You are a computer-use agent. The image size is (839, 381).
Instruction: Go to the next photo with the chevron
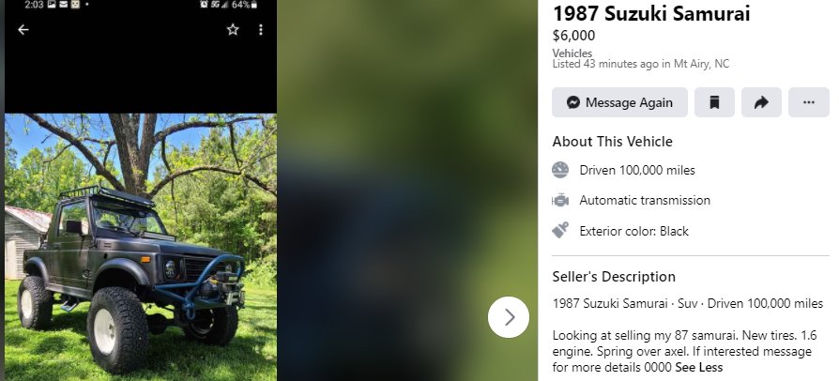click(509, 317)
